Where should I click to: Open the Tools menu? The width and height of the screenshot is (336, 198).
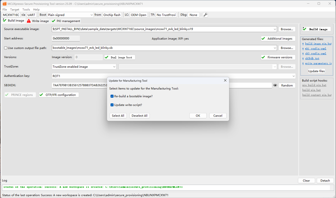26,9
